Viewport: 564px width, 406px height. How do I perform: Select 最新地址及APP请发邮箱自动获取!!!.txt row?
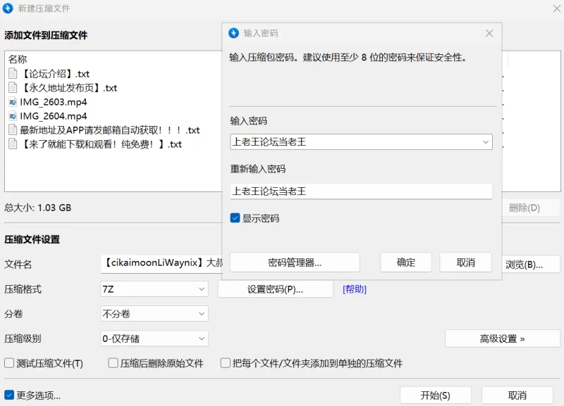click(x=110, y=130)
